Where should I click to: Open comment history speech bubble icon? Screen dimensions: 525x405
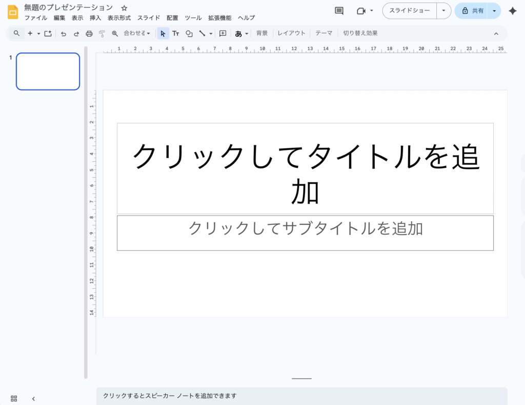pyautogui.click(x=339, y=11)
